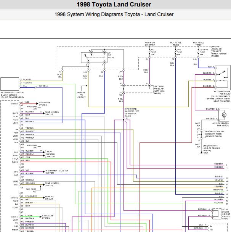Select the CLT relay symbol box

94,58
